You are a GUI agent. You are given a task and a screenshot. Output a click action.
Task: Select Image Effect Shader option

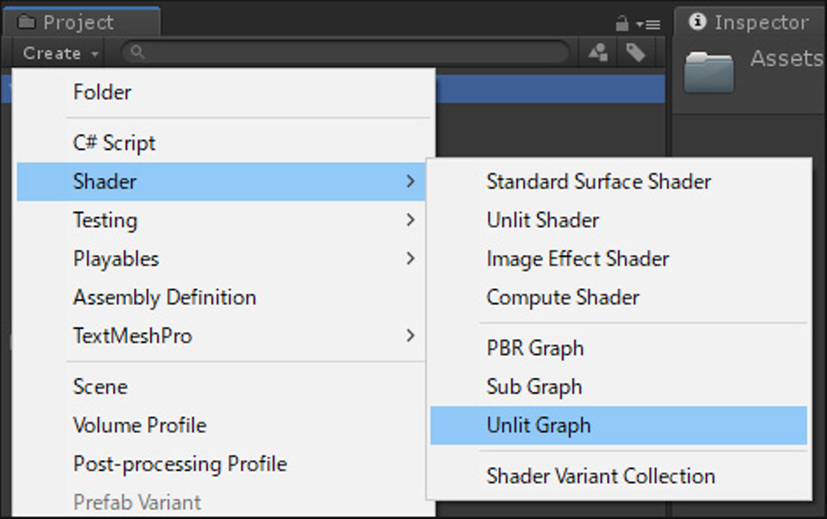(619, 259)
